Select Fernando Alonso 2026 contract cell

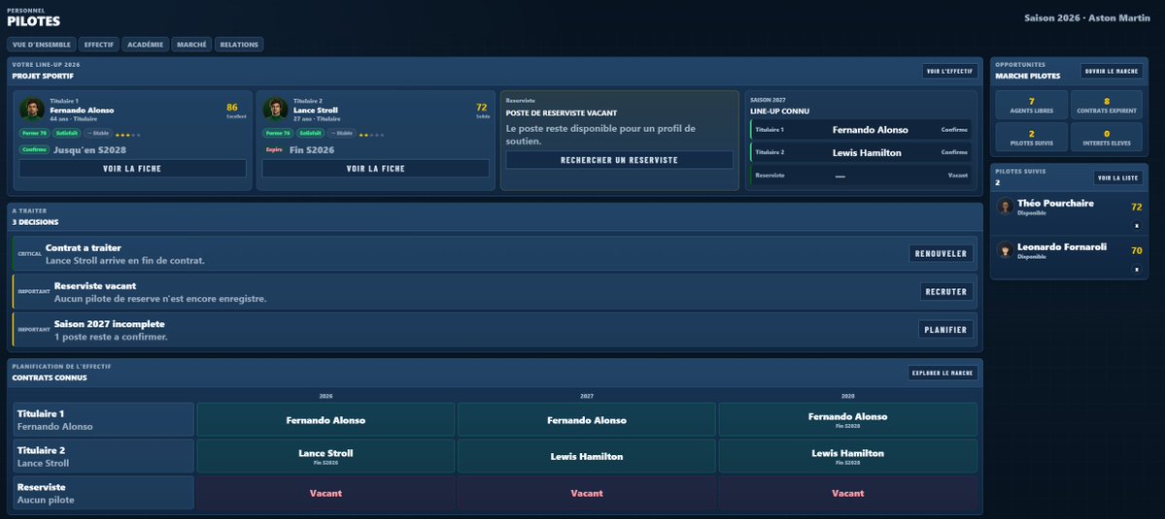(x=326, y=420)
